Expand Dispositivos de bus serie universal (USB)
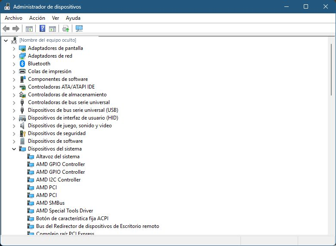This screenshot has height=246, width=336. [x=14, y=111]
